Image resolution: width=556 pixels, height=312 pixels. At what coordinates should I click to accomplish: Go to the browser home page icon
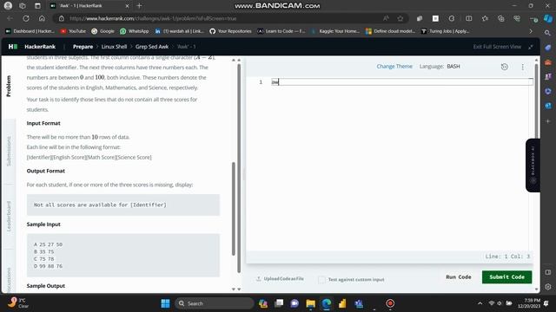tap(42, 18)
